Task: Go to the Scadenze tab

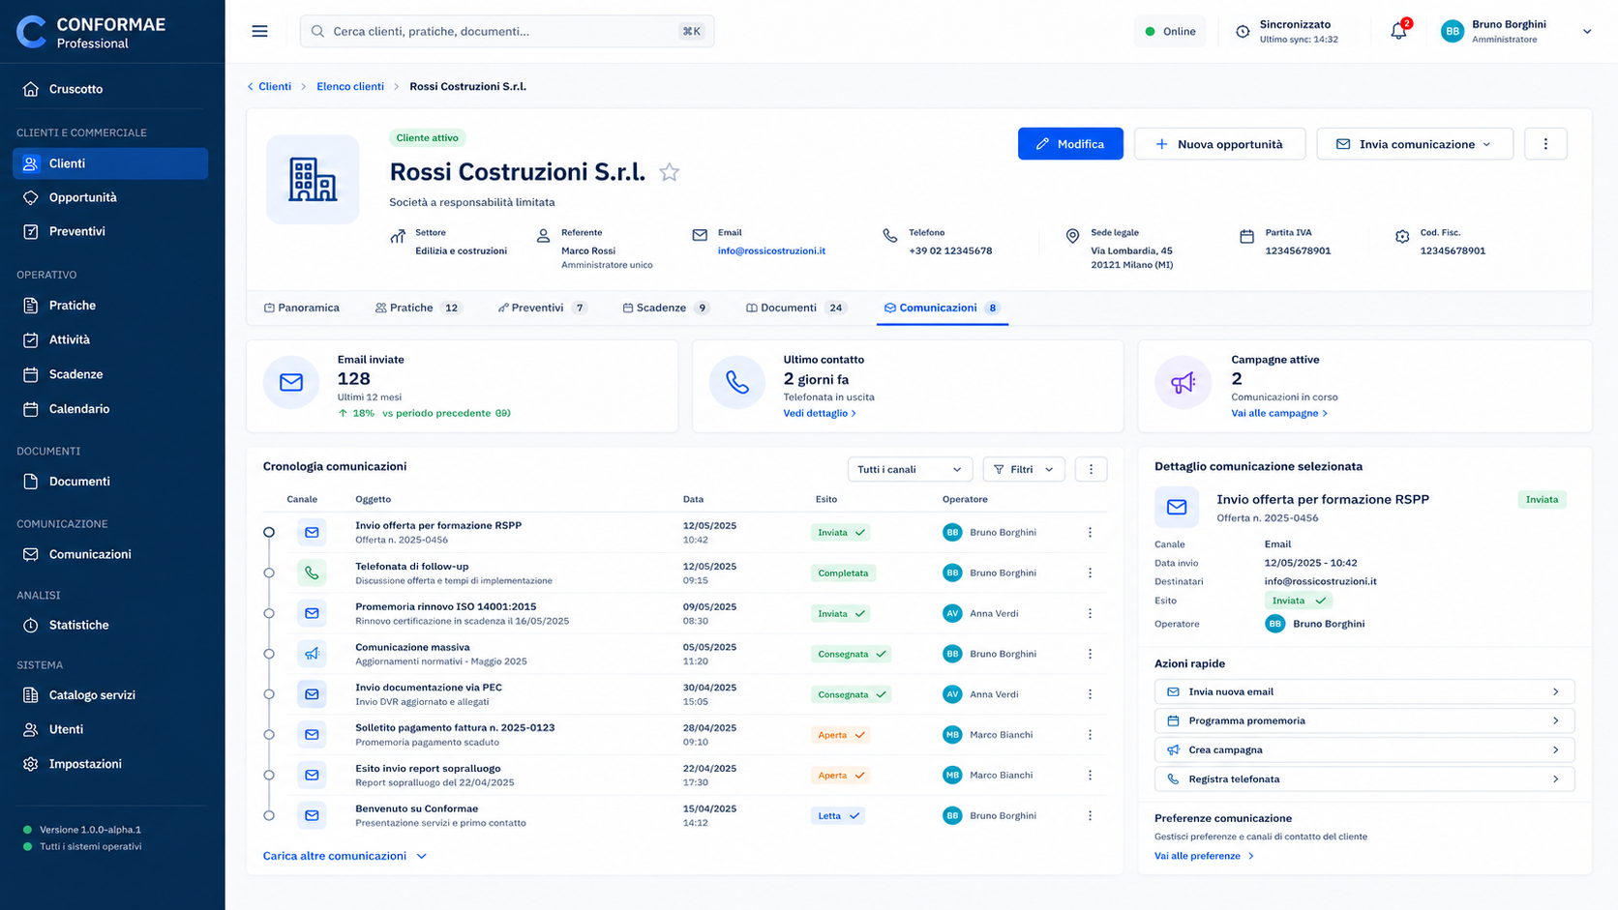Action: (666, 308)
